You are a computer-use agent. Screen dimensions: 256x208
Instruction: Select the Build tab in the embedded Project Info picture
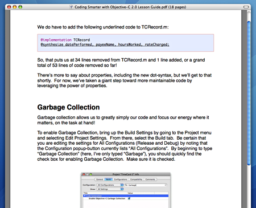(109, 180)
